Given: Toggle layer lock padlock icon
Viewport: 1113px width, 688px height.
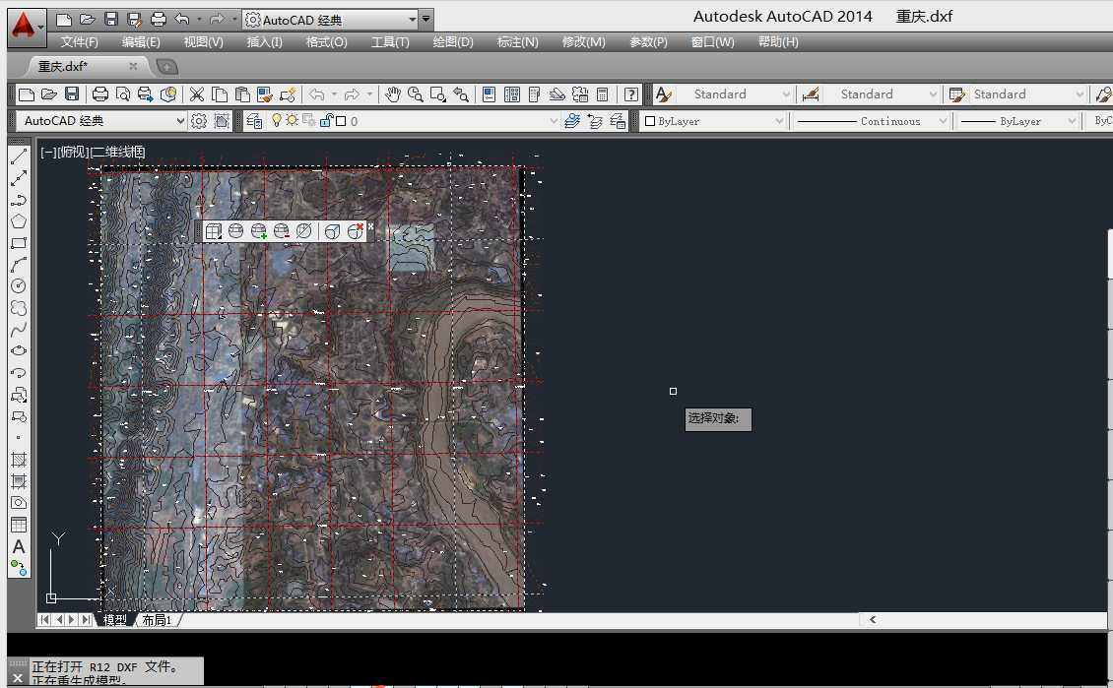Looking at the screenshot, I should (x=327, y=121).
